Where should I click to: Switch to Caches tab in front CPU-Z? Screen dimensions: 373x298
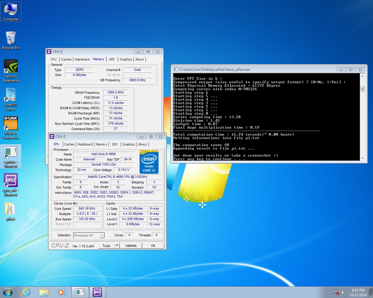click(x=69, y=144)
